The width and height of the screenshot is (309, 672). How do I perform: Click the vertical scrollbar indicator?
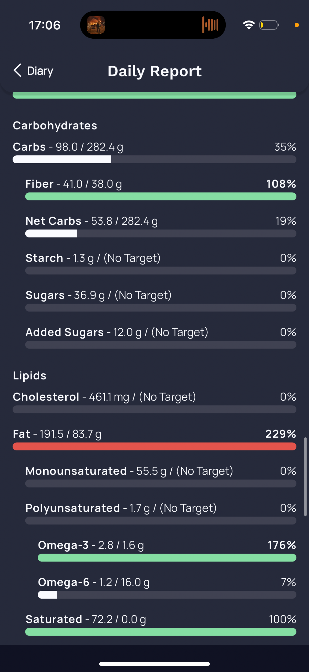pos(305,477)
